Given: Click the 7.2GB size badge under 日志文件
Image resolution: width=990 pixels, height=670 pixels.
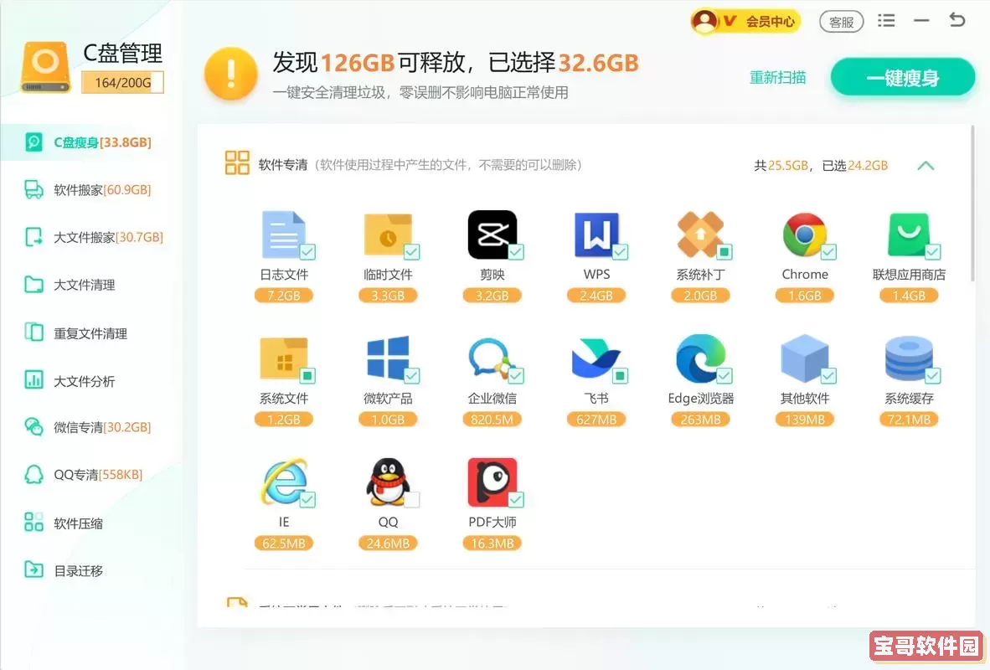Looking at the screenshot, I should (283, 296).
